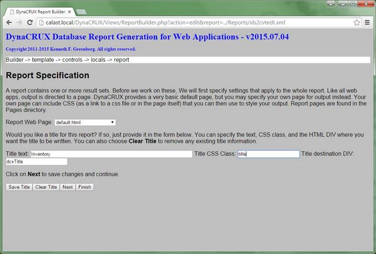Click the 'Title CSS Class:' label
Screen dimensions: 376x254
tap(215, 154)
